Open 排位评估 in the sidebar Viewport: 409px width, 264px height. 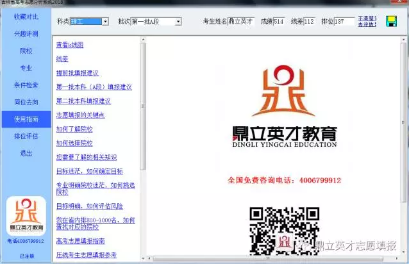click(26, 136)
